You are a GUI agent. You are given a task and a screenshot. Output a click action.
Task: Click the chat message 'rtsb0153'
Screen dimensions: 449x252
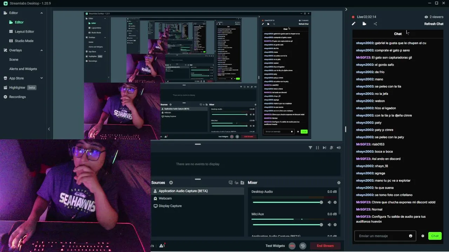click(378, 144)
